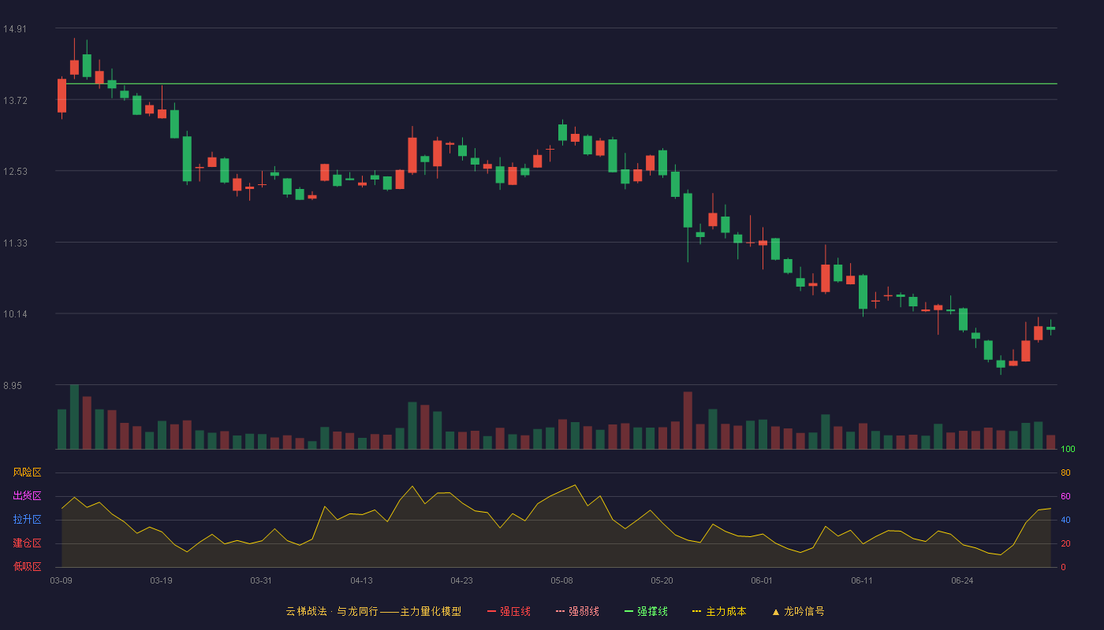This screenshot has width=1104, height=630.
Task: Click the 14.91 price axis label
Action: click(15, 29)
